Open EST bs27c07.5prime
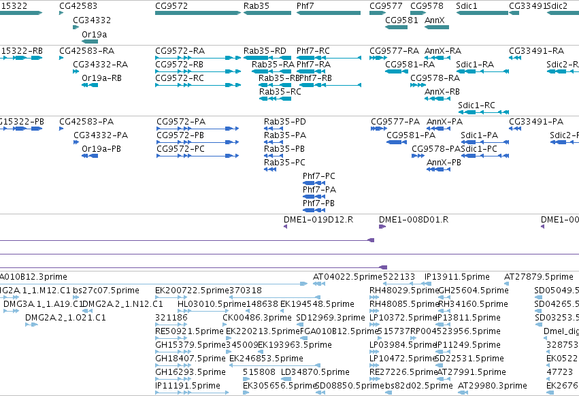579x396 pixels. [106, 291]
